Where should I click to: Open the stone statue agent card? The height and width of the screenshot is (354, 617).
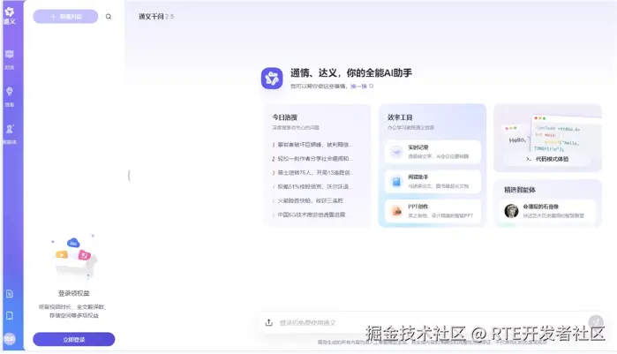(x=547, y=211)
